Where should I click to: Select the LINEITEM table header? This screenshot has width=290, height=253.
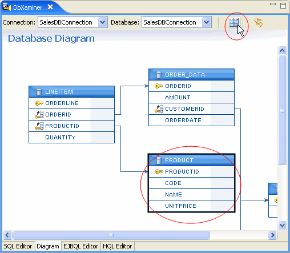[x=71, y=92]
